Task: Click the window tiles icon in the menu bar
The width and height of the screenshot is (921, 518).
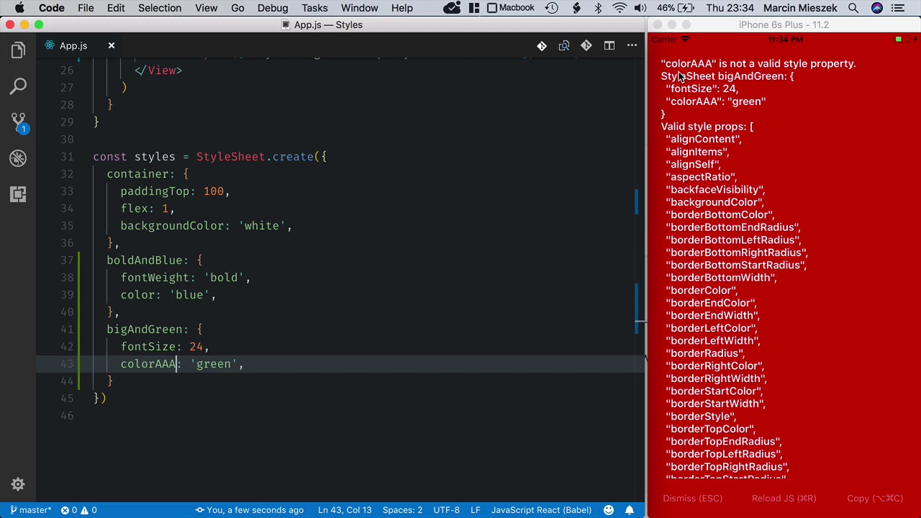Action: 473,8
